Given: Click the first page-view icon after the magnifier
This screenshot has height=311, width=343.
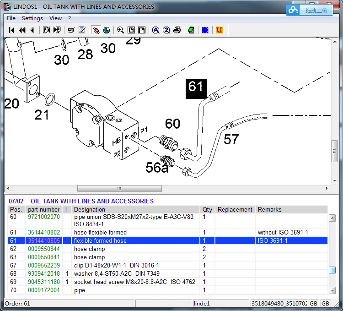Looking at the screenshot, I should 131,30.
